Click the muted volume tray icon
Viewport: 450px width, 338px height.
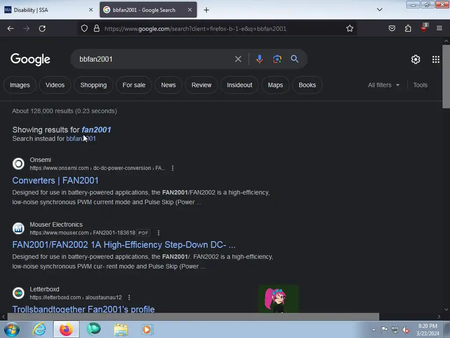point(406,330)
